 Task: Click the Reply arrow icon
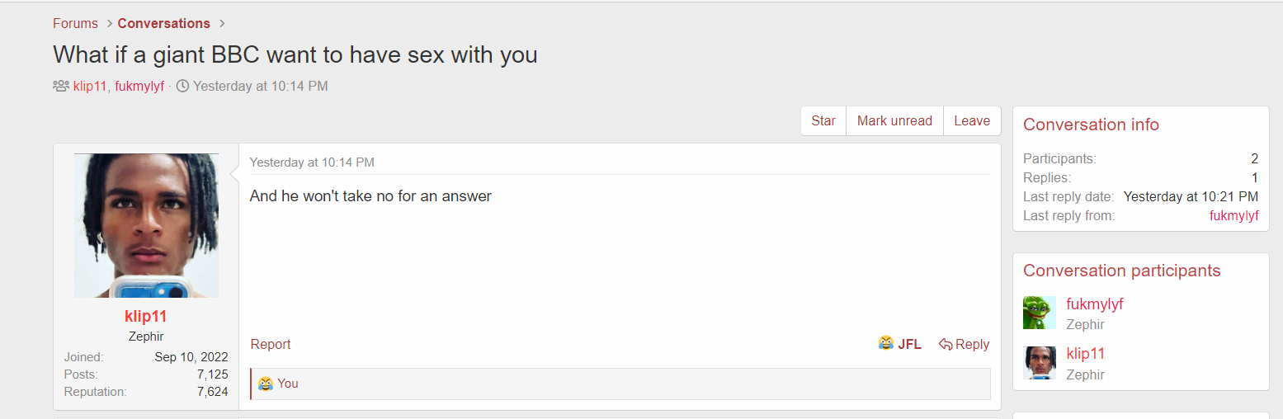(x=946, y=344)
